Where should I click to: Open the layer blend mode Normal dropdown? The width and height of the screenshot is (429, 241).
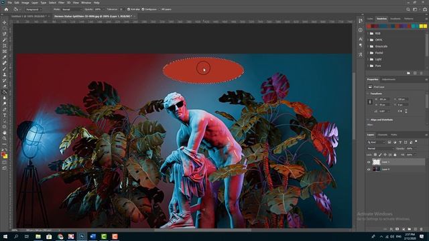[380, 149]
